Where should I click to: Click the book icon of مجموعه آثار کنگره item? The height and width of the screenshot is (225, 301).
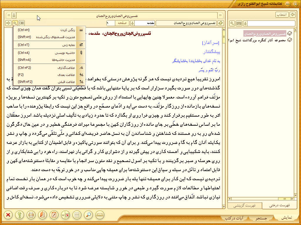point(290,40)
